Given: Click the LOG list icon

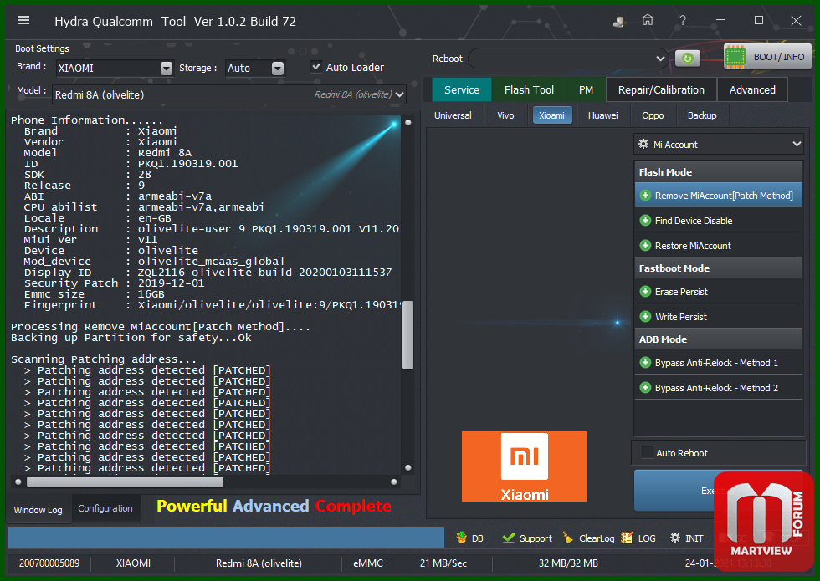Looking at the screenshot, I should [x=627, y=538].
